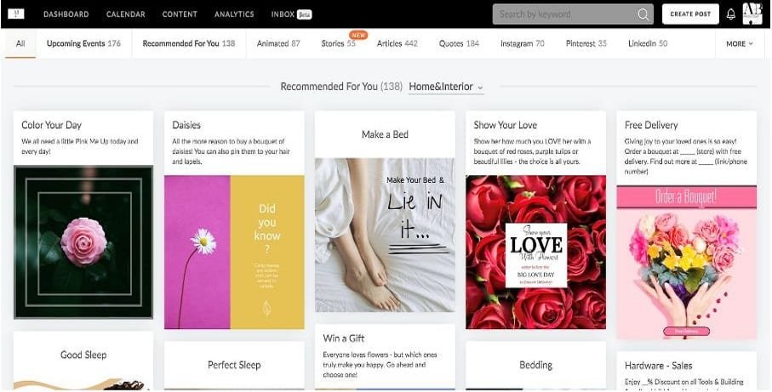
Task: Type in the Search by keyword field
Action: coord(562,14)
